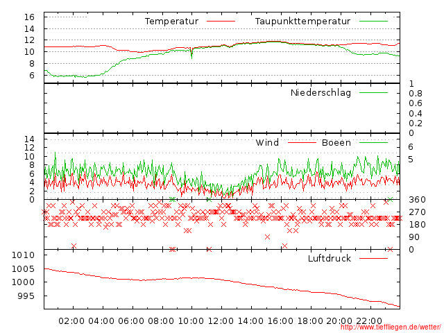The width and height of the screenshot is (444, 333).
Task: Click the green Taupunkttemperatur legend line sample
Action: (x=373, y=22)
